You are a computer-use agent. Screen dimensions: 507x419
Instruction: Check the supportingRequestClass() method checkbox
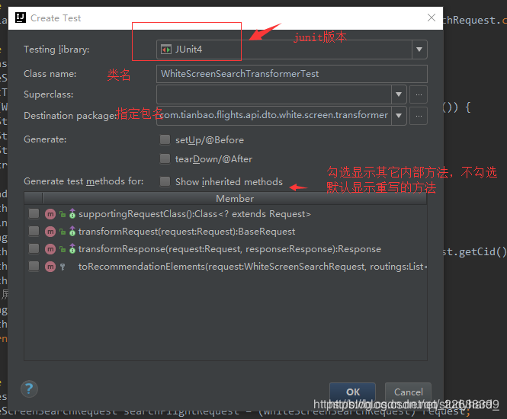(x=34, y=213)
